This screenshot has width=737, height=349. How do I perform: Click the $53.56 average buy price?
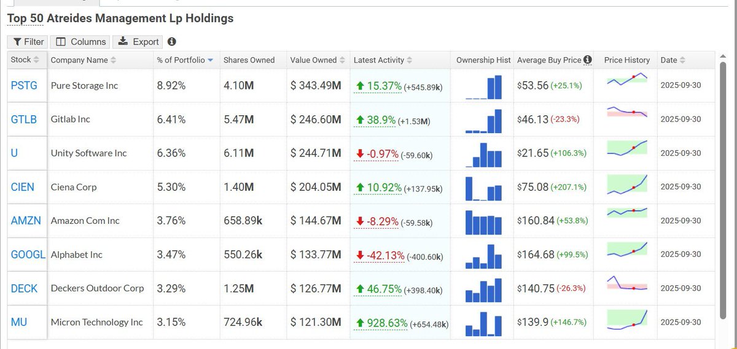pos(532,86)
